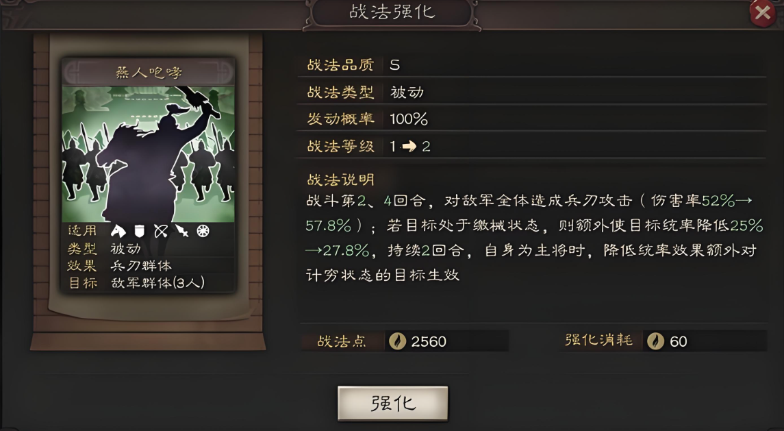Screen dimensions: 784x431
Task: Click the siege wheel troop icon
Action: (x=203, y=231)
